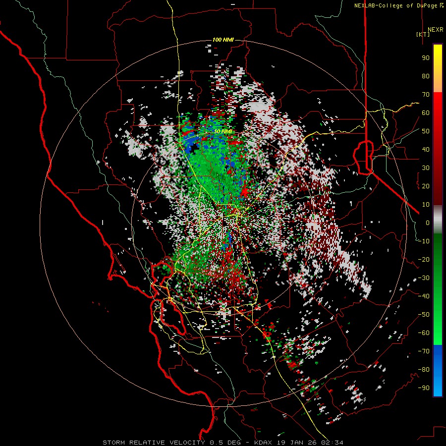
Task: Select the 70 value on velocity scale
Action: (x=426, y=95)
